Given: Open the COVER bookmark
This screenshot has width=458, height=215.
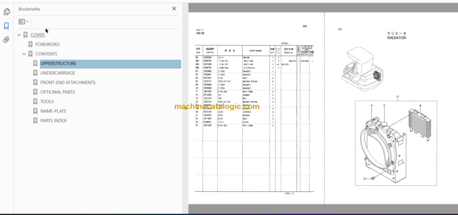Looking at the screenshot, I should (x=38, y=35).
